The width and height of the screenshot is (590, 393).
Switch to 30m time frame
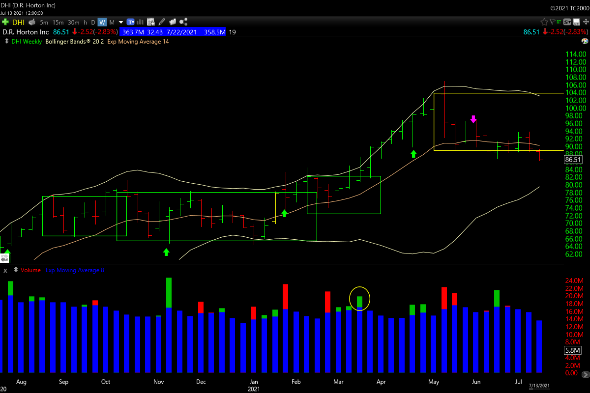74,23
